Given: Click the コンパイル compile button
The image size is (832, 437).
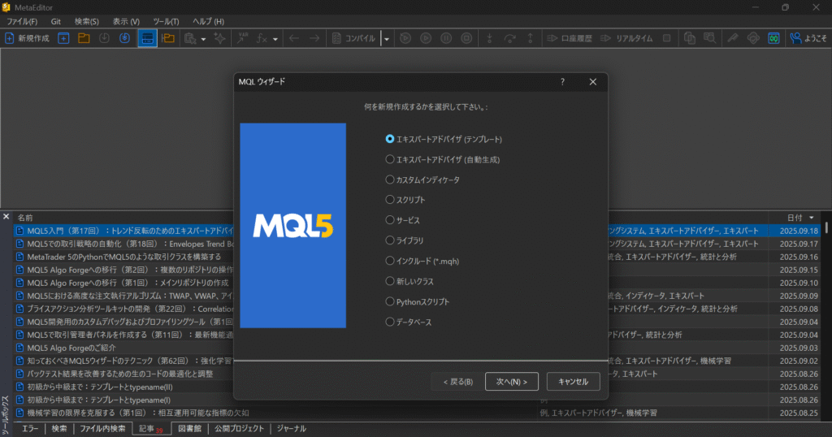Looking at the screenshot, I should tap(354, 38).
